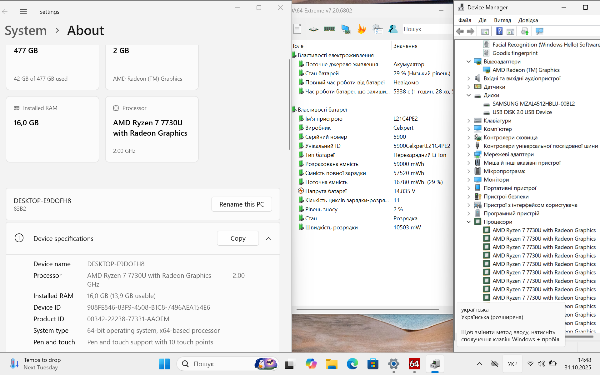Open the Файл menu in Device Manager
The image size is (600, 375).
[x=464, y=20]
